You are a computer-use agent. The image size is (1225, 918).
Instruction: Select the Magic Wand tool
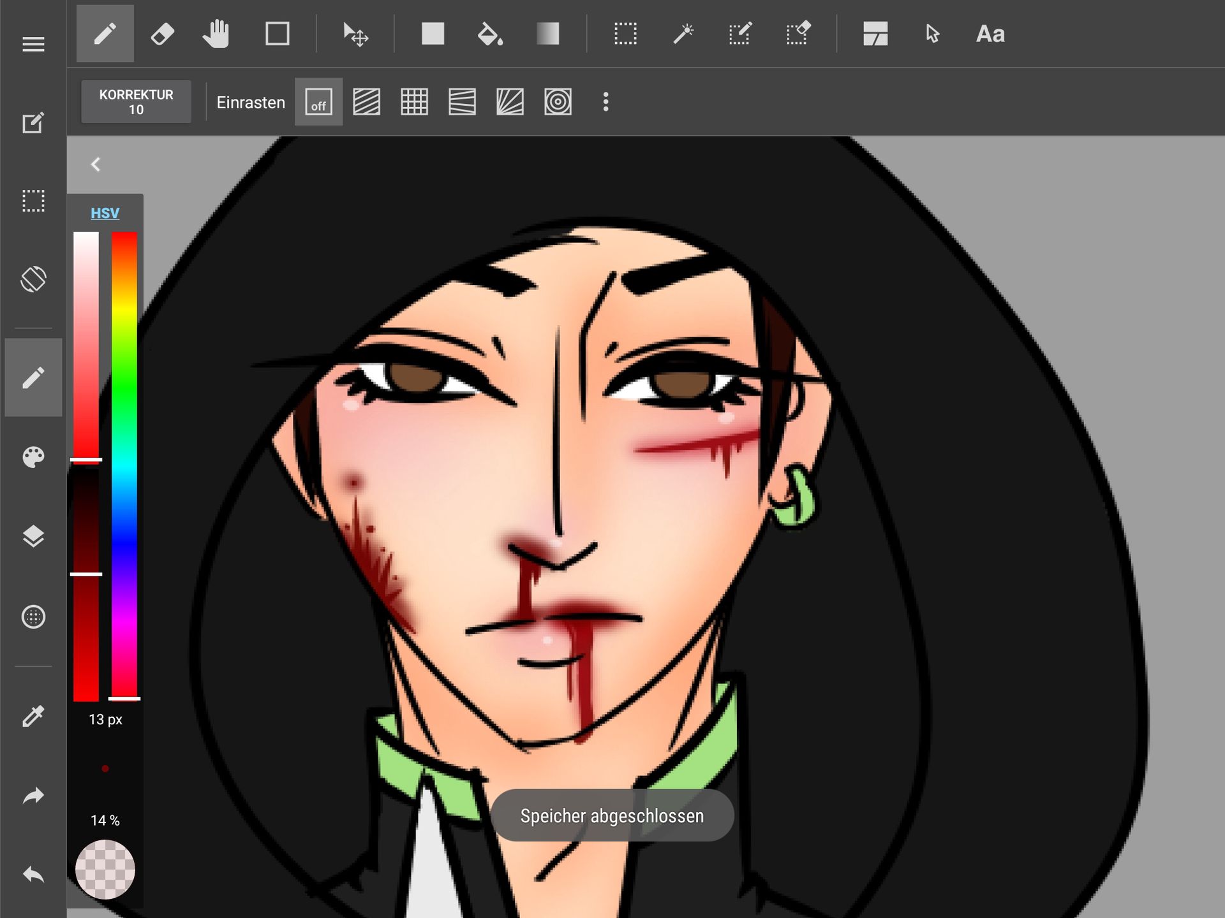683,34
